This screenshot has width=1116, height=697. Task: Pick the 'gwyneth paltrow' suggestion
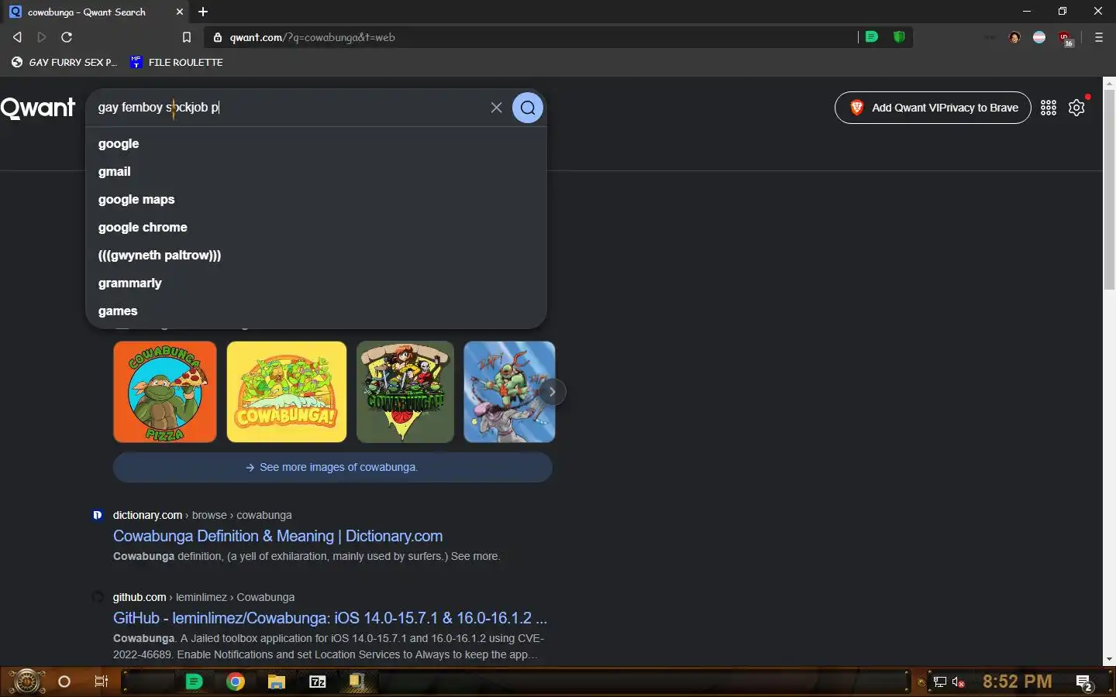click(x=316, y=255)
